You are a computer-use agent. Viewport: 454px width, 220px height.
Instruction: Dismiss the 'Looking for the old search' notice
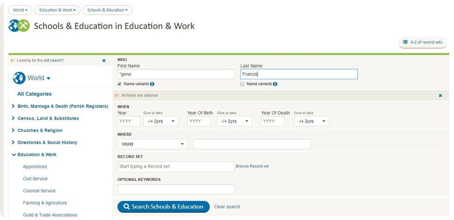104,61
